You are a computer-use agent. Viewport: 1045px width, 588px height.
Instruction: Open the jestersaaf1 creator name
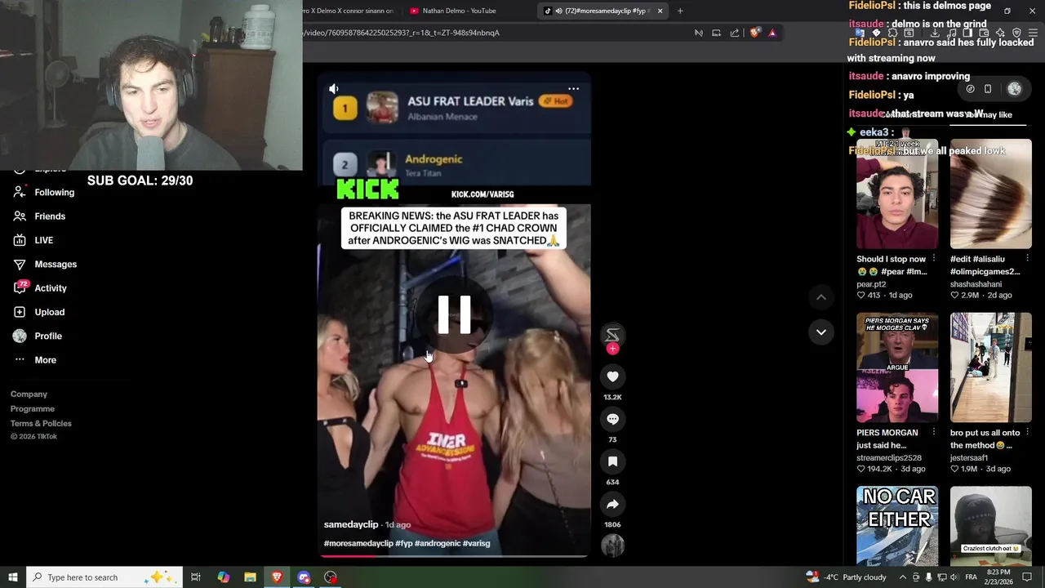(x=969, y=458)
